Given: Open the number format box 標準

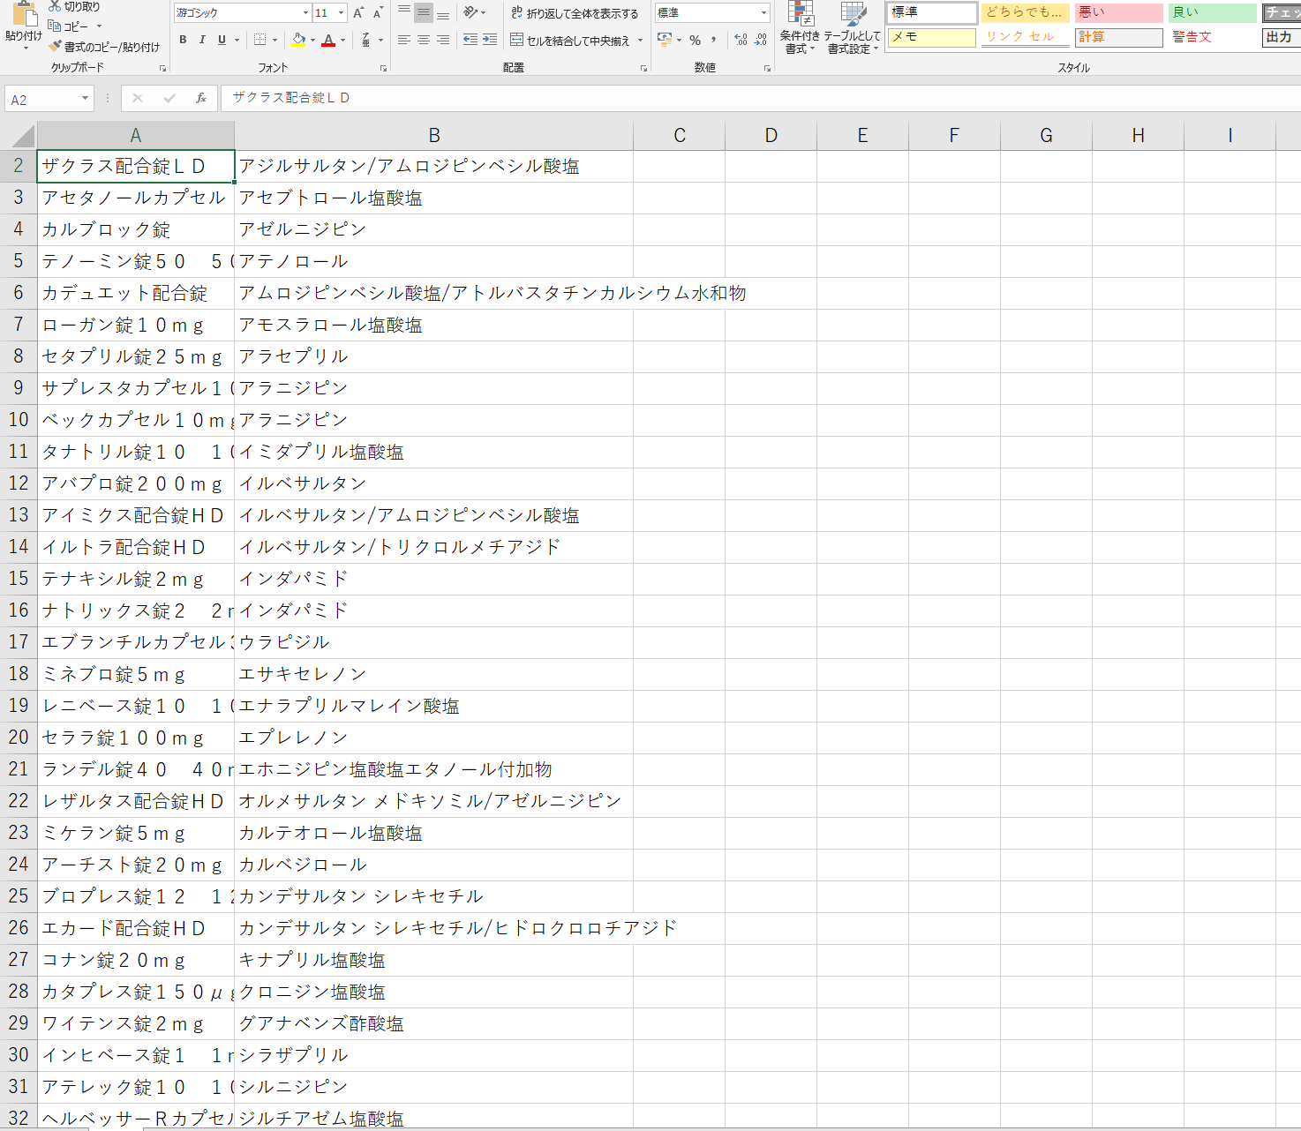Looking at the screenshot, I should coord(712,12).
